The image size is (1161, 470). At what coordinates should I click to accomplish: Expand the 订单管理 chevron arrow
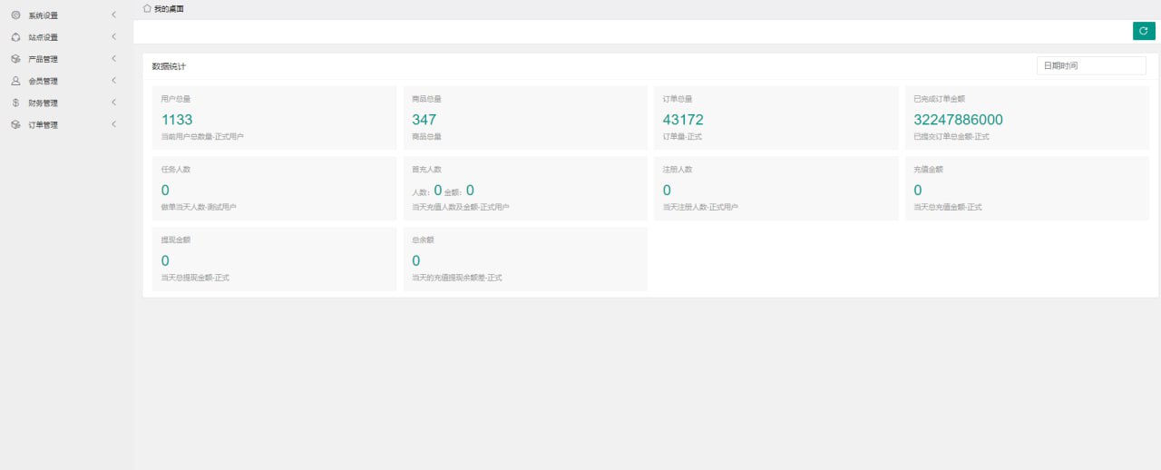(113, 123)
